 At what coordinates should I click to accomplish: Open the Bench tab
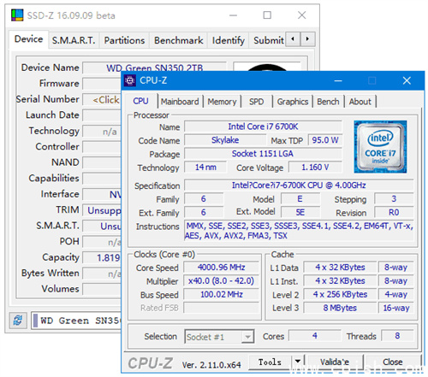point(328,102)
